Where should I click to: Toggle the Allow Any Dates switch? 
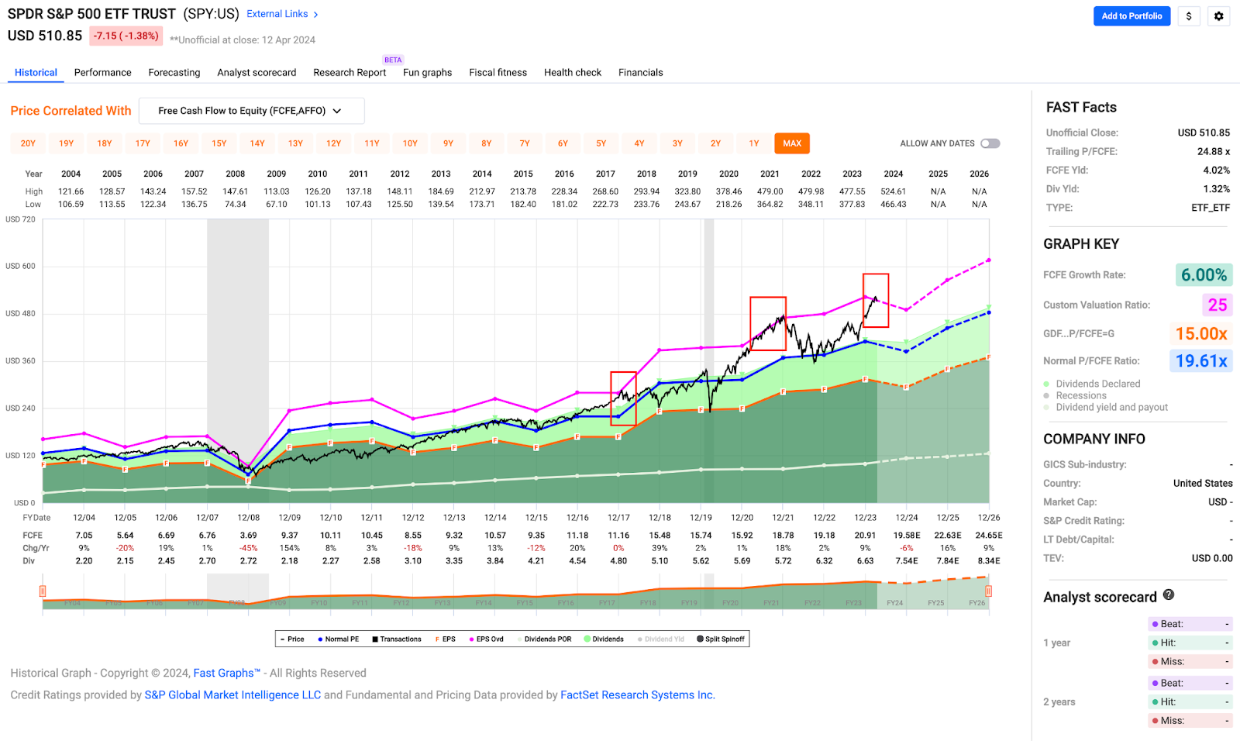click(x=990, y=143)
